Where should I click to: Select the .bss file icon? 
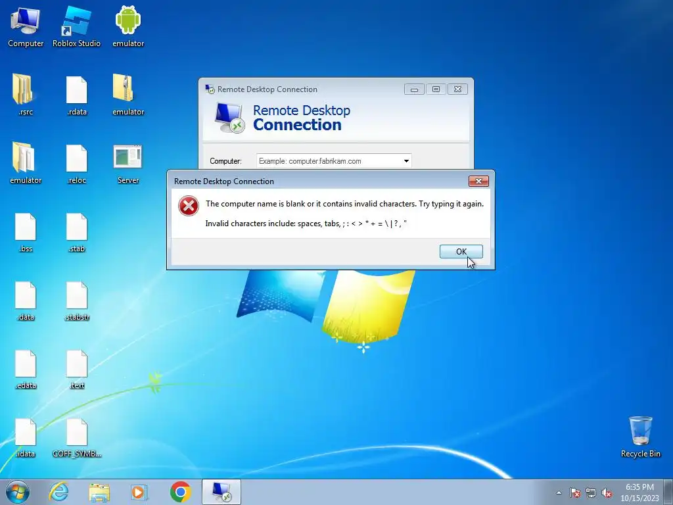(26, 232)
